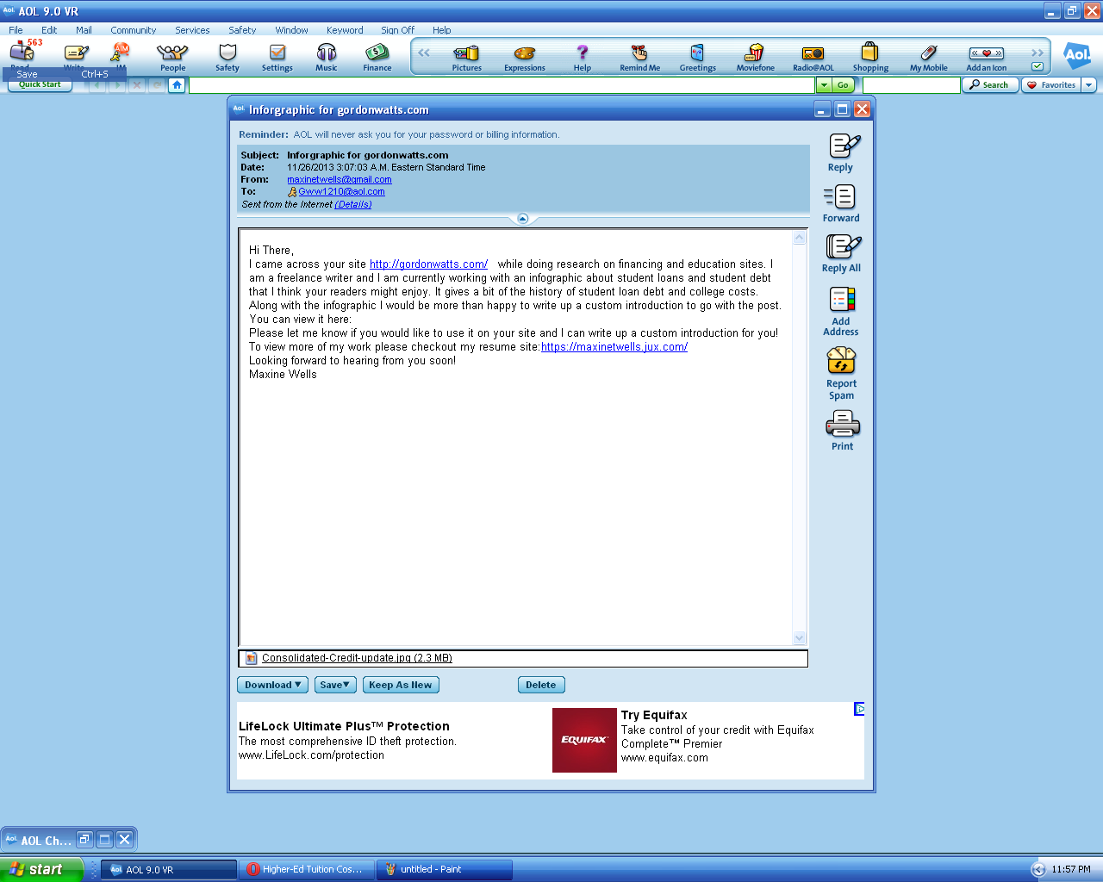
Task: Open the maxinetwells@gmail.com sender link
Action: click(340, 179)
